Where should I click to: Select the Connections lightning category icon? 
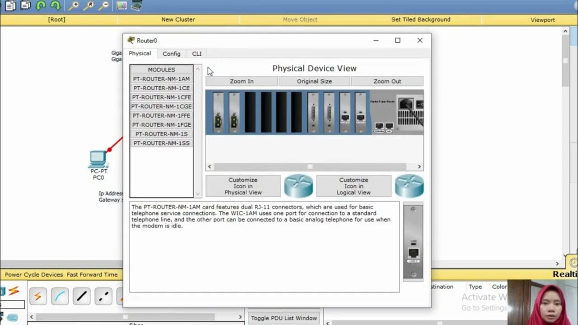(x=14, y=291)
